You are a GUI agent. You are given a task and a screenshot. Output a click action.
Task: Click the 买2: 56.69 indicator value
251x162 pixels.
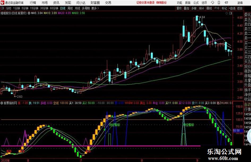tap(88, 103)
